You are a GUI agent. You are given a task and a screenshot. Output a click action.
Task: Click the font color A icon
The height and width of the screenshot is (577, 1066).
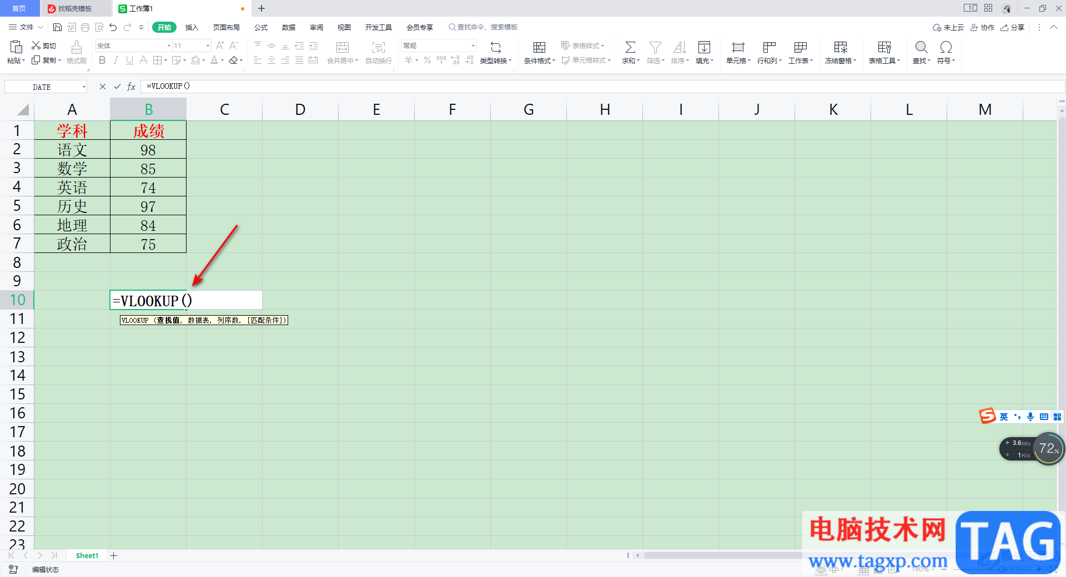pyautogui.click(x=214, y=60)
